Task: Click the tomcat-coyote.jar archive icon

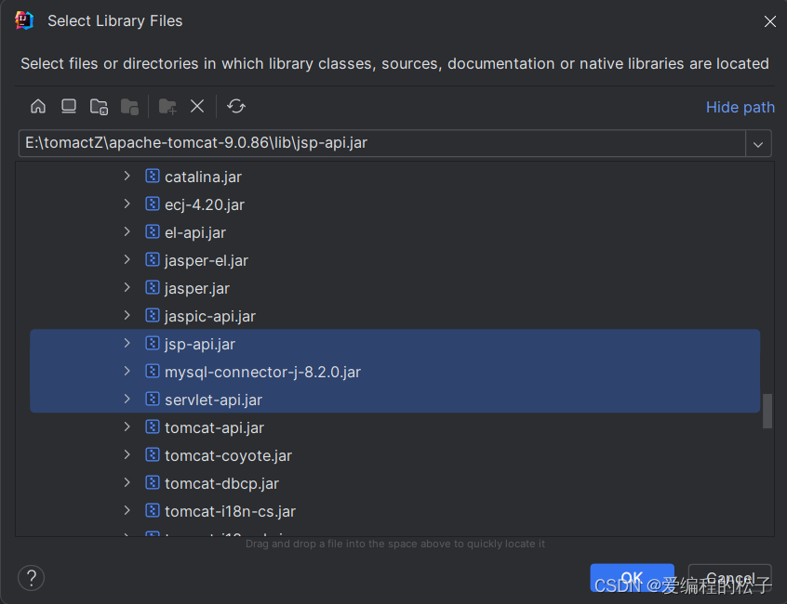Action: (152, 454)
